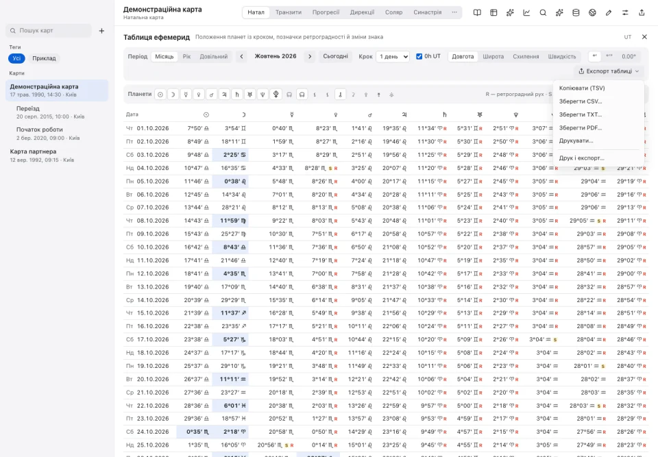The height and width of the screenshot is (457, 658).
Task: Click the share icon at top right
Action: 642,12
